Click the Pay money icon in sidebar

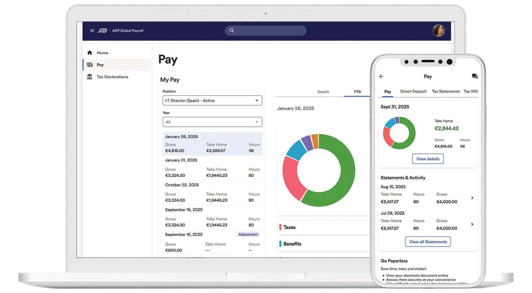tap(90, 65)
